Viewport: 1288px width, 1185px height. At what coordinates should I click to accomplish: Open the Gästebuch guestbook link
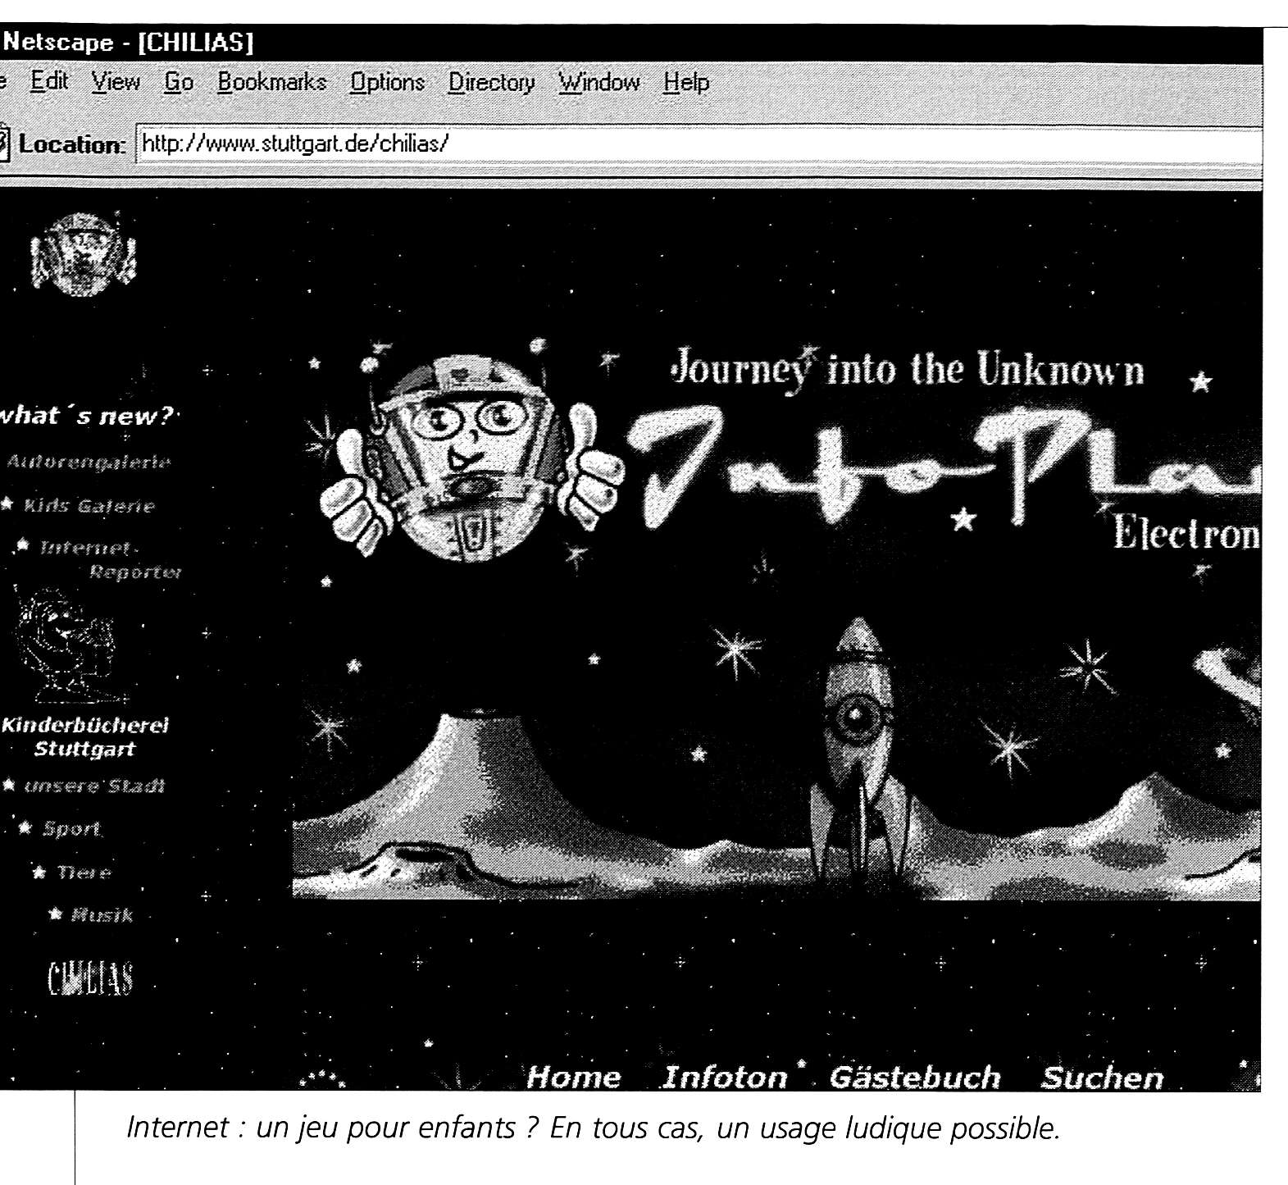click(x=915, y=1077)
